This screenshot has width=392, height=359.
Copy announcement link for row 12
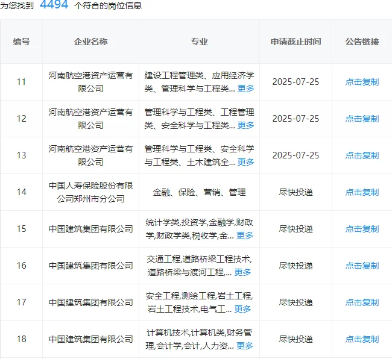362,119
